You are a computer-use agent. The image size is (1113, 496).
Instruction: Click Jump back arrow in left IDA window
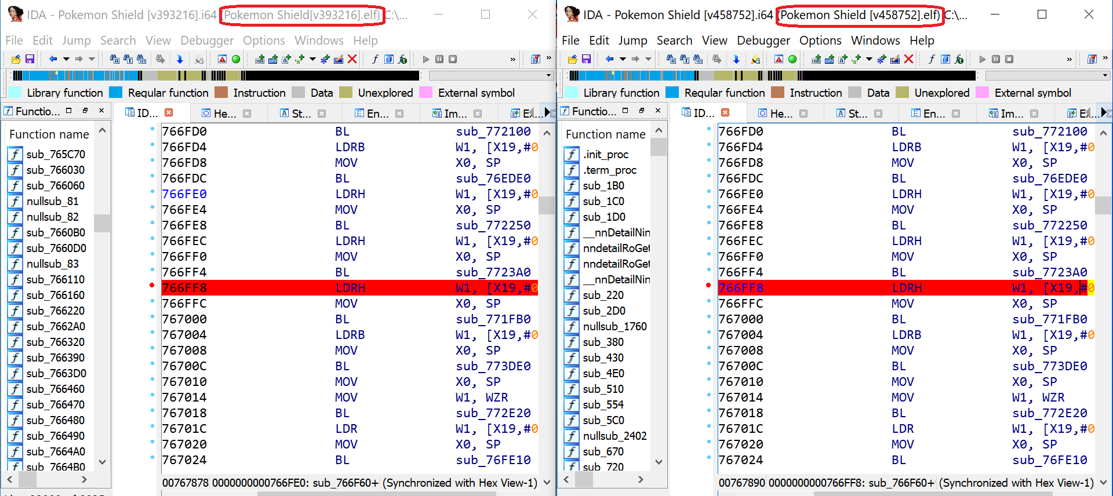53,59
